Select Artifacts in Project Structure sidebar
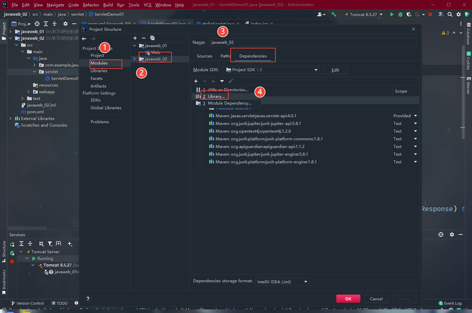This screenshot has width=472, height=313. coord(98,86)
